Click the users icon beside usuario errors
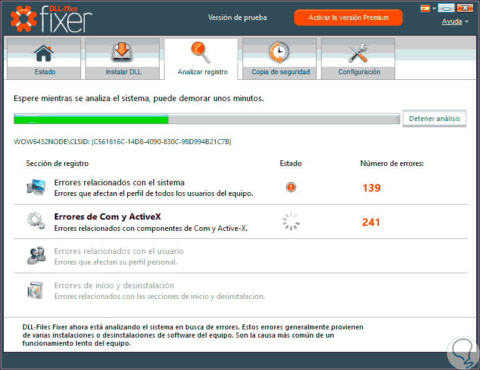The width and height of the screenshot is (480, 370). 36,255
